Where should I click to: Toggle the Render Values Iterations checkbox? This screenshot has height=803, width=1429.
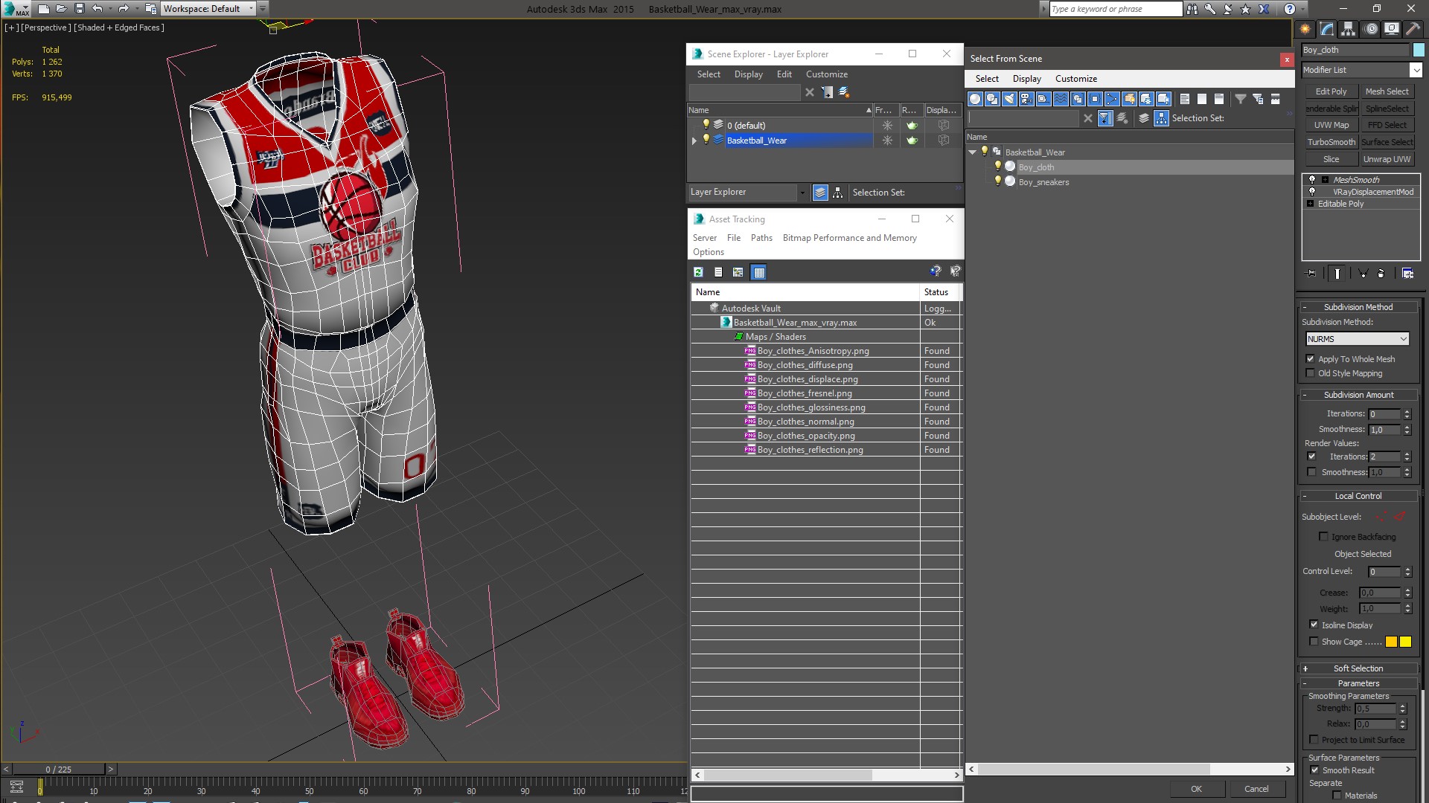[x=1311, y=457]
